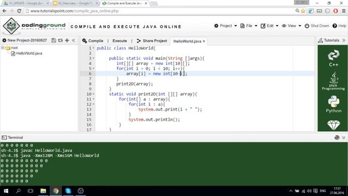Open File Explorer from taskbar
Image resolution: width=348 pixels, height=196 pixels.
point(43,191)
